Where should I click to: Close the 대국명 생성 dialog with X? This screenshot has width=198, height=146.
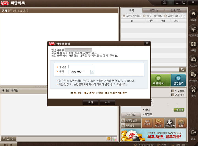click(147, 43)
